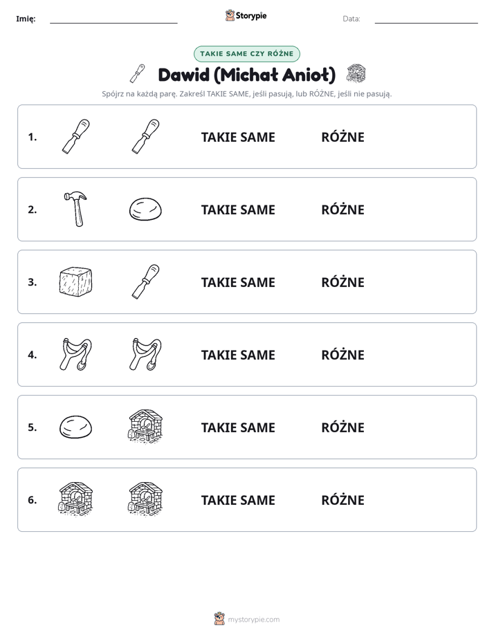Click the stone cube picture in row 3
This screenshot has width=494, height=639.
click(x=76, y=281)
